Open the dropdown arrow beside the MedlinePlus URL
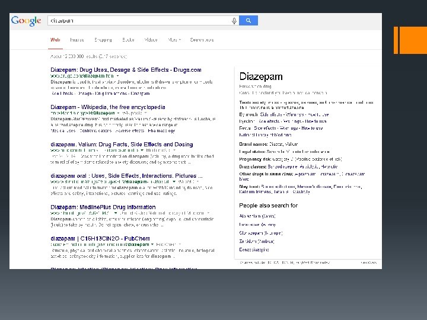427x320 pixels. [116, 213]
